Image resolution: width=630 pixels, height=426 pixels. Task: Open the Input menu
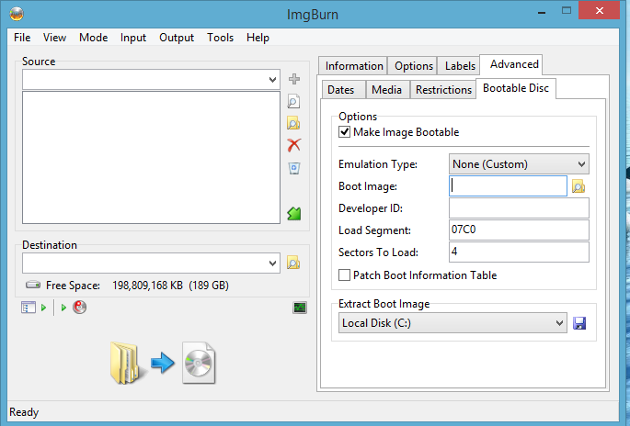133,38
